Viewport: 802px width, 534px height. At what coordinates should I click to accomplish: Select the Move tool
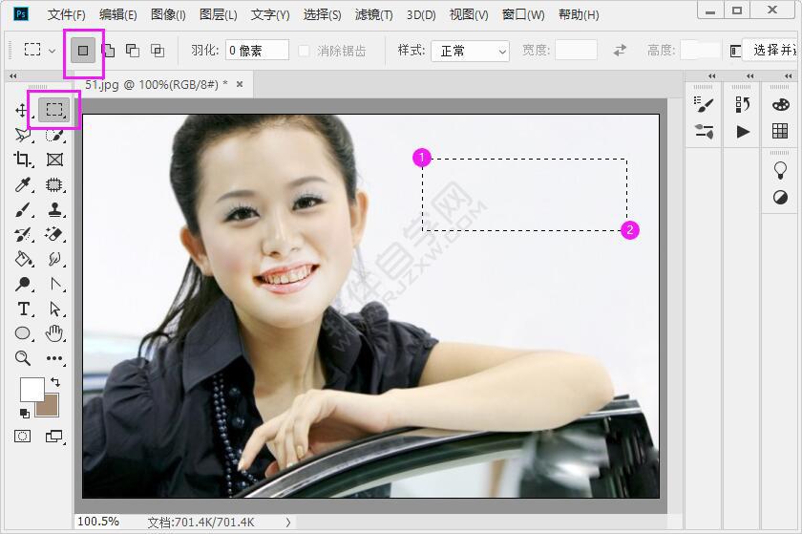(23, 110)
